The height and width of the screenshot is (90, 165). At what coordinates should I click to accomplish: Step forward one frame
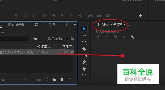71,15
